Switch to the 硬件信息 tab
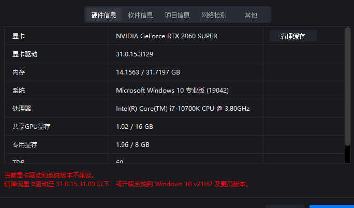 (x=104, y=15)
